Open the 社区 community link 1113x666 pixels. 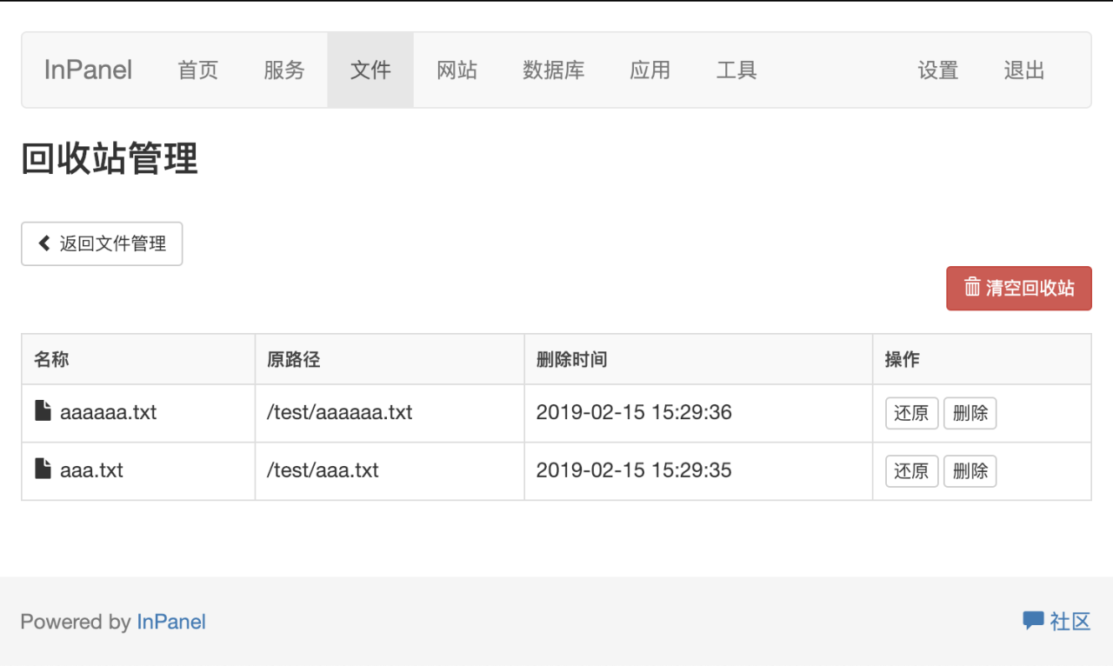(x=1068, y=621)
